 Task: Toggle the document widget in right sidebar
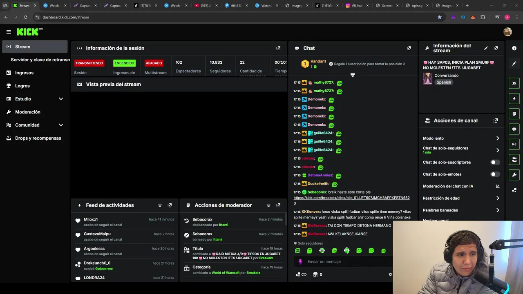pyautogui.click(x=514, y=114)
